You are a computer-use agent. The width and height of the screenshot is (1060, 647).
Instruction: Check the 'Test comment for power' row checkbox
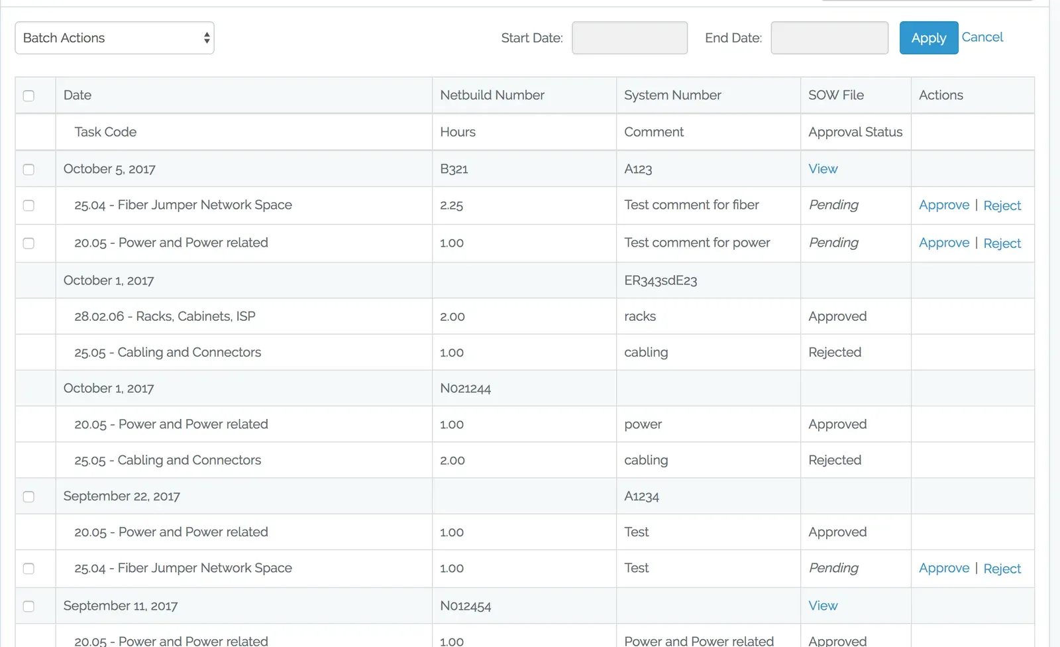point(28,243)
